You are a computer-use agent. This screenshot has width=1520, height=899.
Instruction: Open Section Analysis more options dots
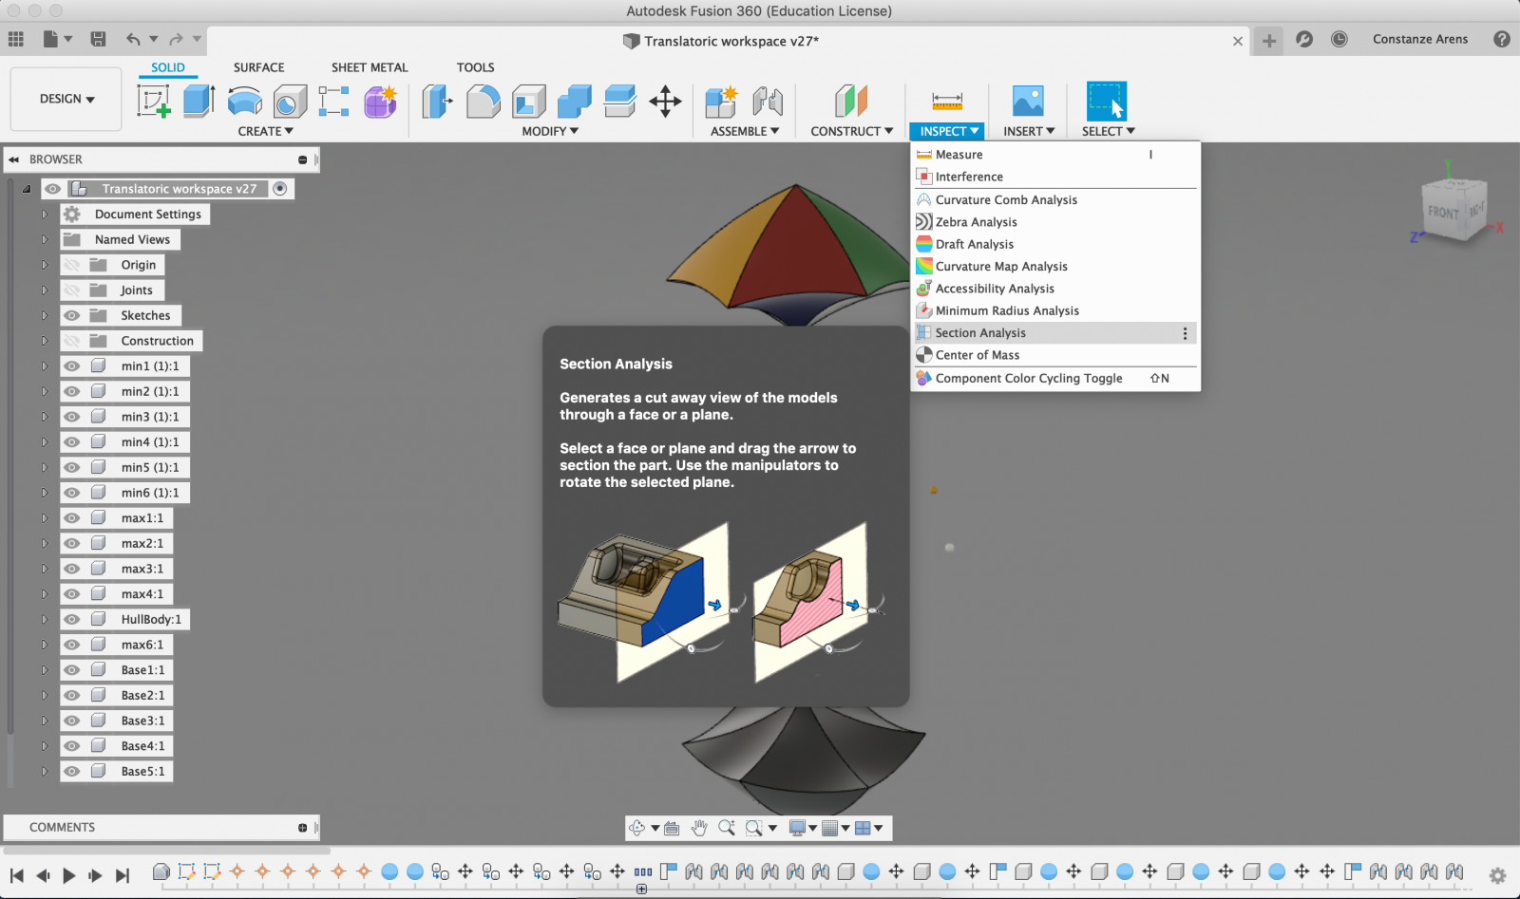pyautogui.click(x=1185, y=333)
